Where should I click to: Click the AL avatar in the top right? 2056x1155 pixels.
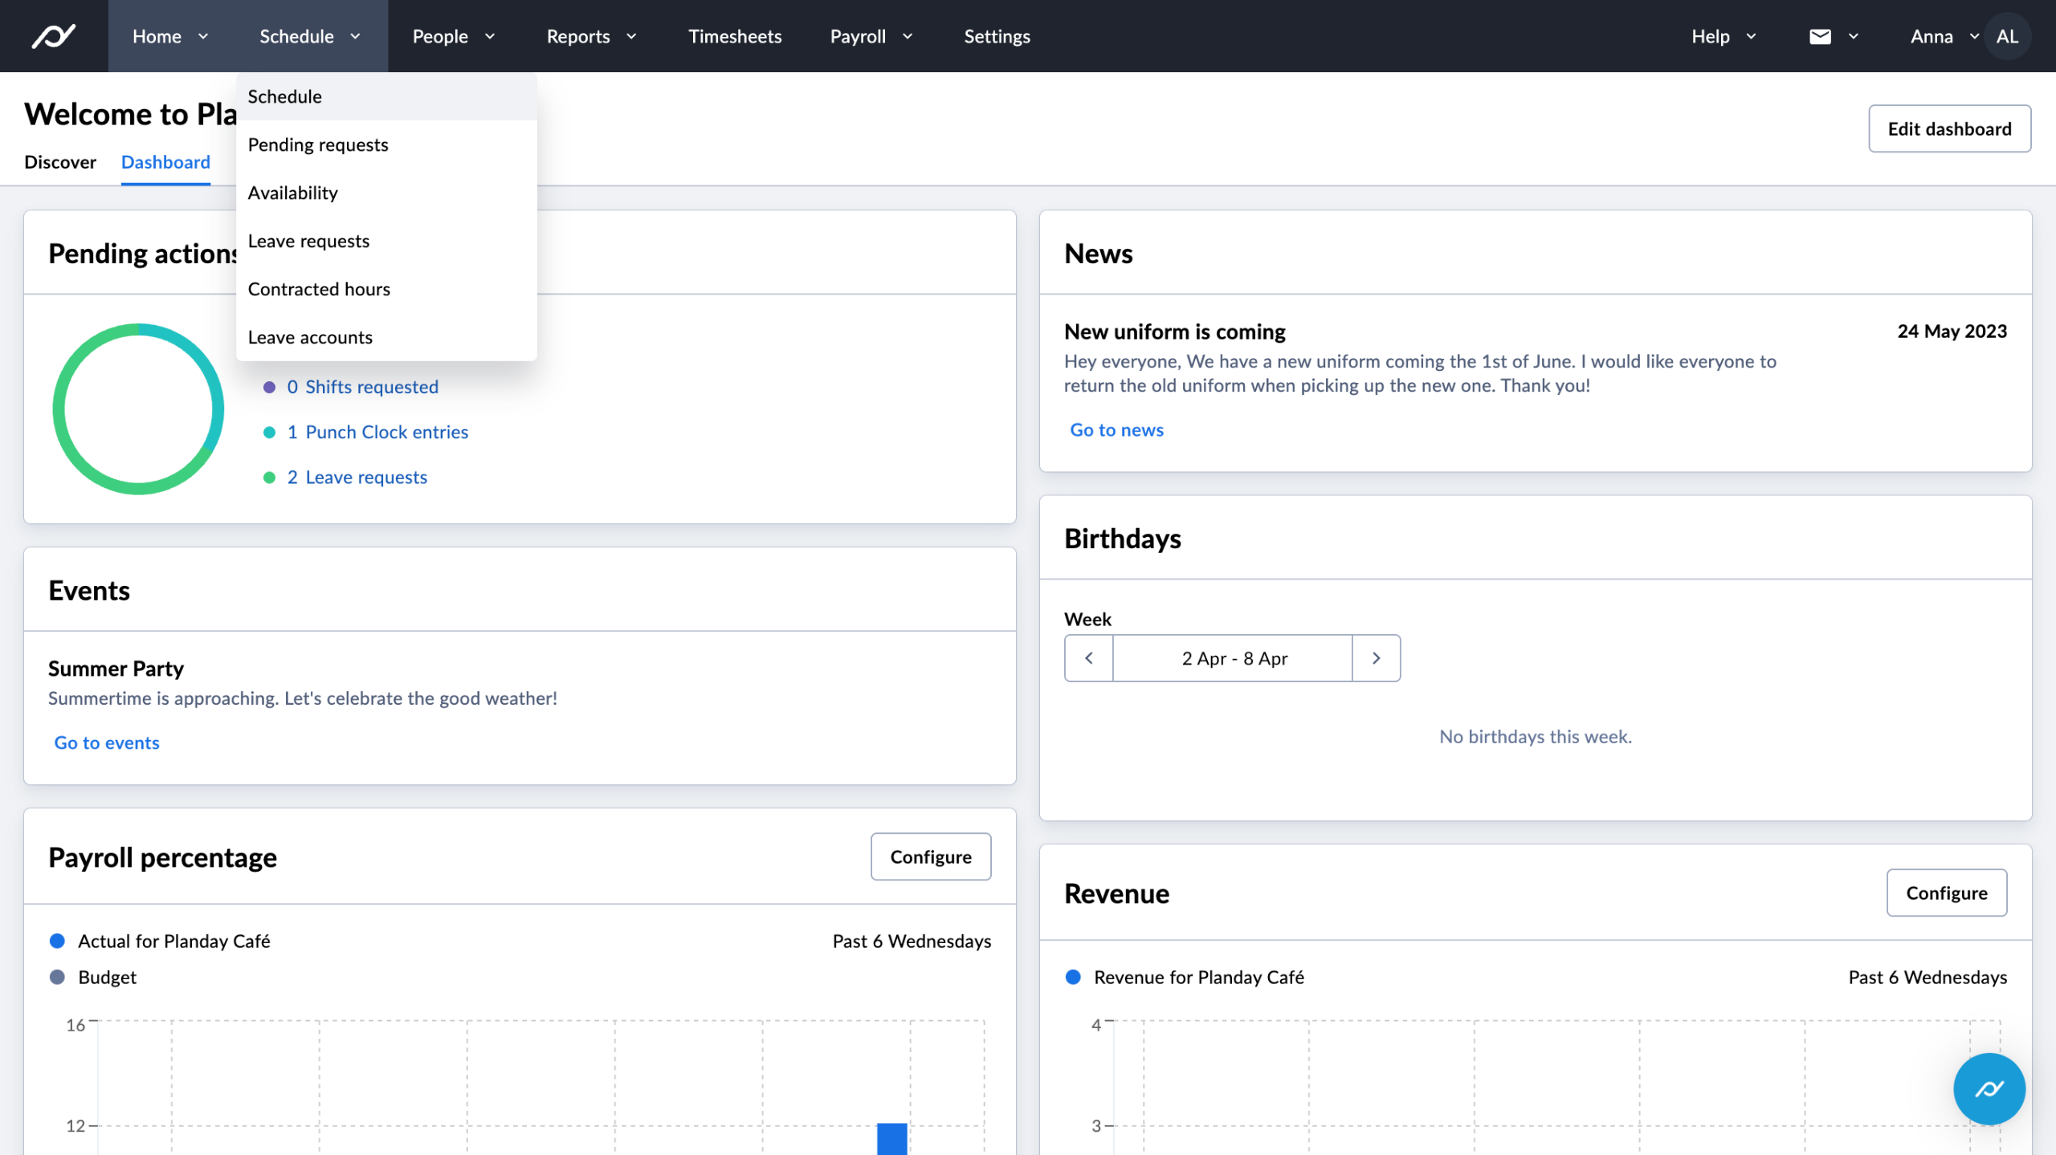[x=2008, y=35]
